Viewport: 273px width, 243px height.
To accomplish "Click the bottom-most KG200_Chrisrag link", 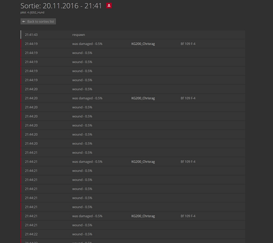I will pyautogui.click(x=143, y=216).
